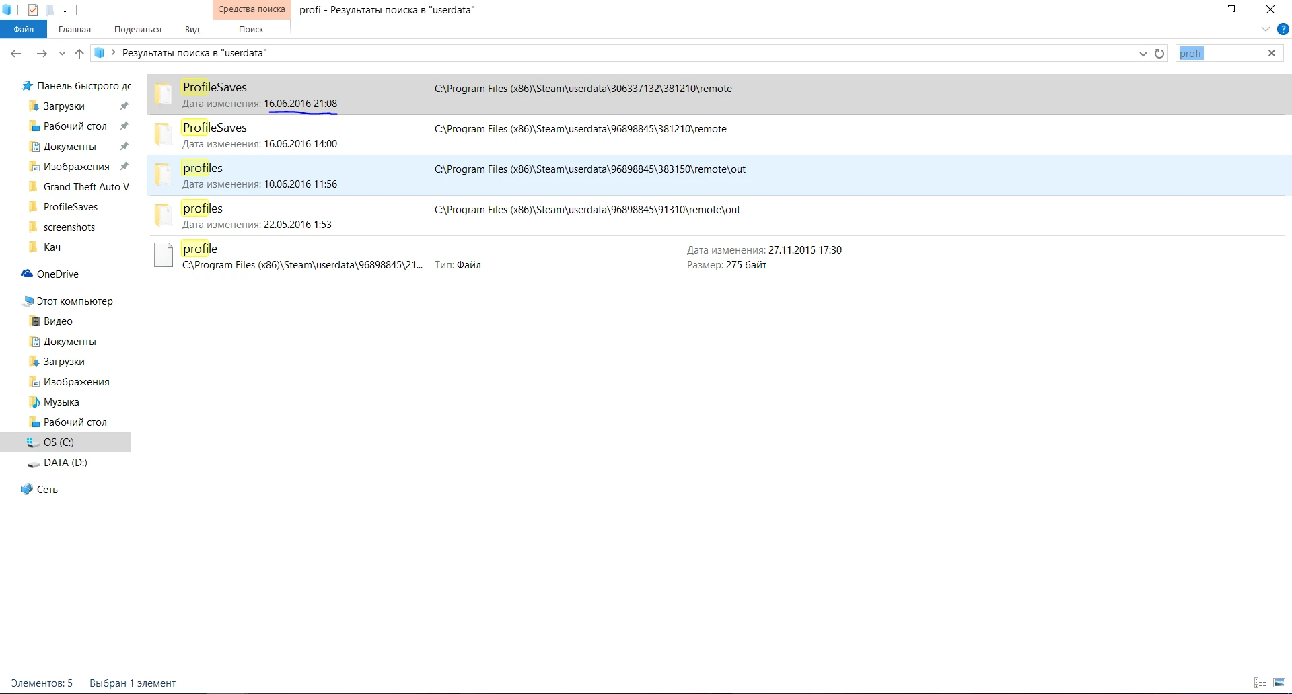Click path ending 96898845\91310\remote\out
1292x694 pixels.
pos(587,210)
